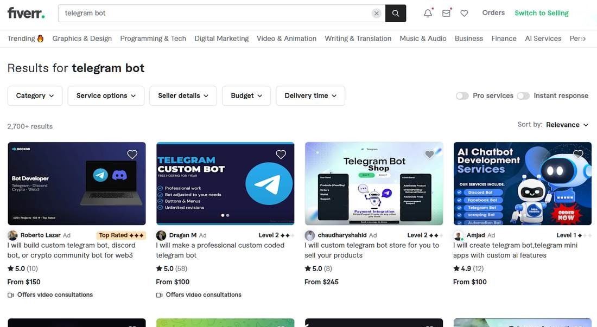This screenshot has width=597, height=327.
Task: Click star rating 5.0 (10) on Roberto's gig
Action: pyautogui.click(x=22, y=268)
